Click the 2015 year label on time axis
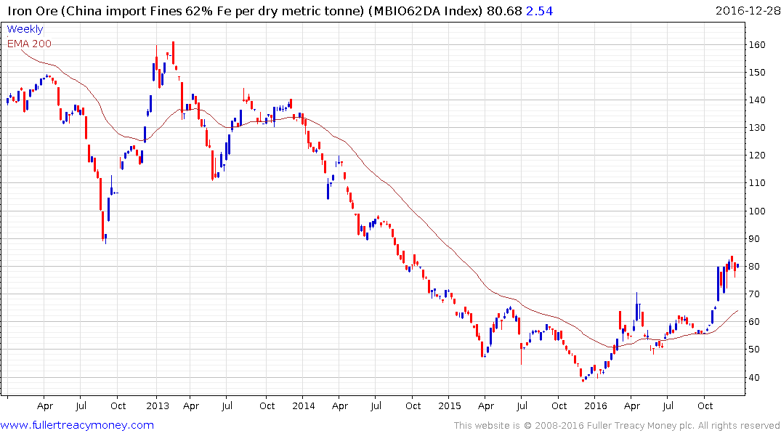 pos(449,406)
